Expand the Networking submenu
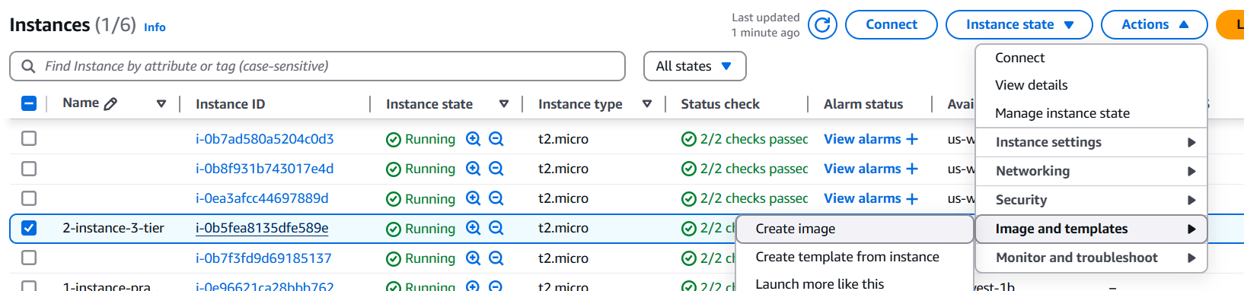This screenshot has width=1244, height=291. (1092, 171)
